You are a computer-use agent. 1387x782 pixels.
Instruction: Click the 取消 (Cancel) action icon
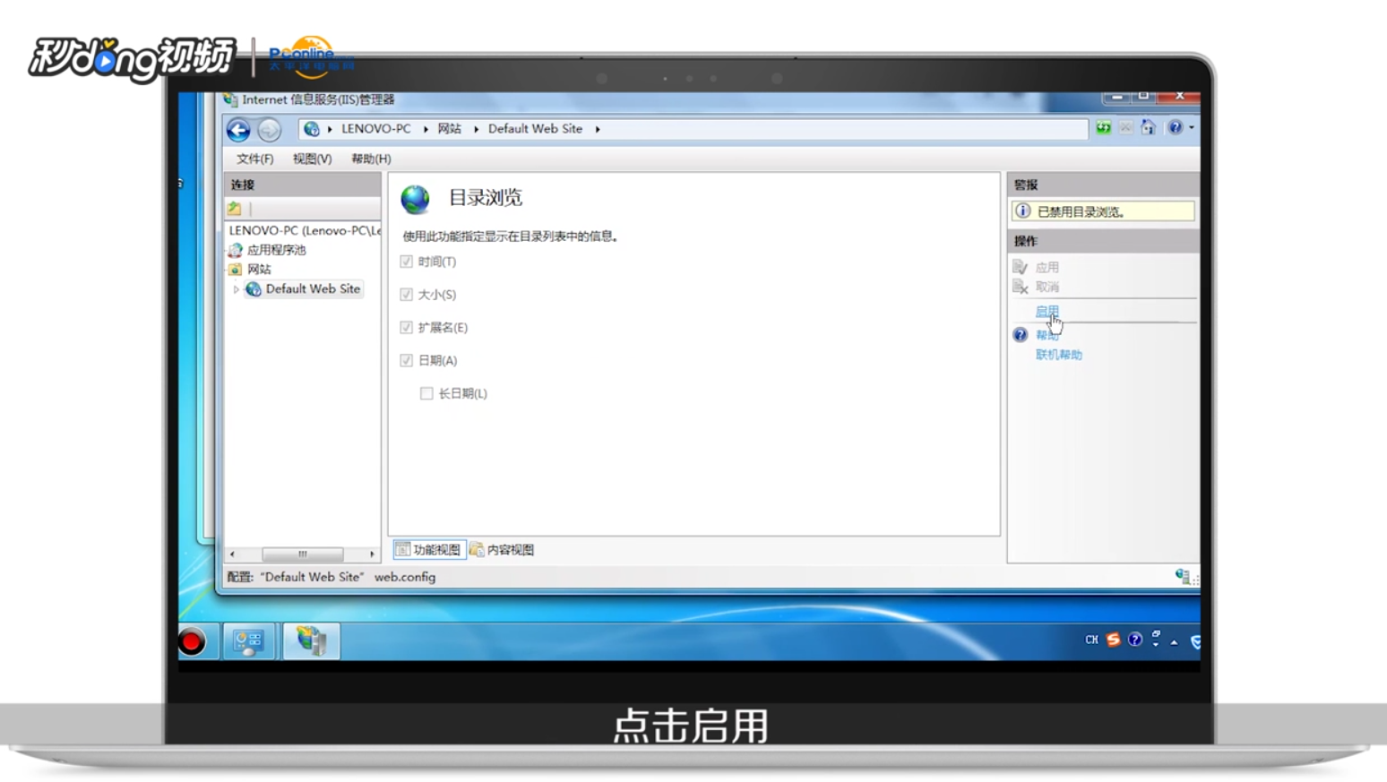(x=1020, y=287)
